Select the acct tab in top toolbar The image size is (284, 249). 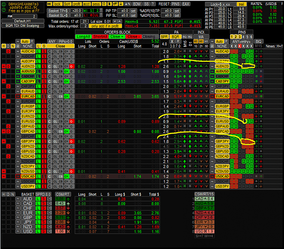86,4
